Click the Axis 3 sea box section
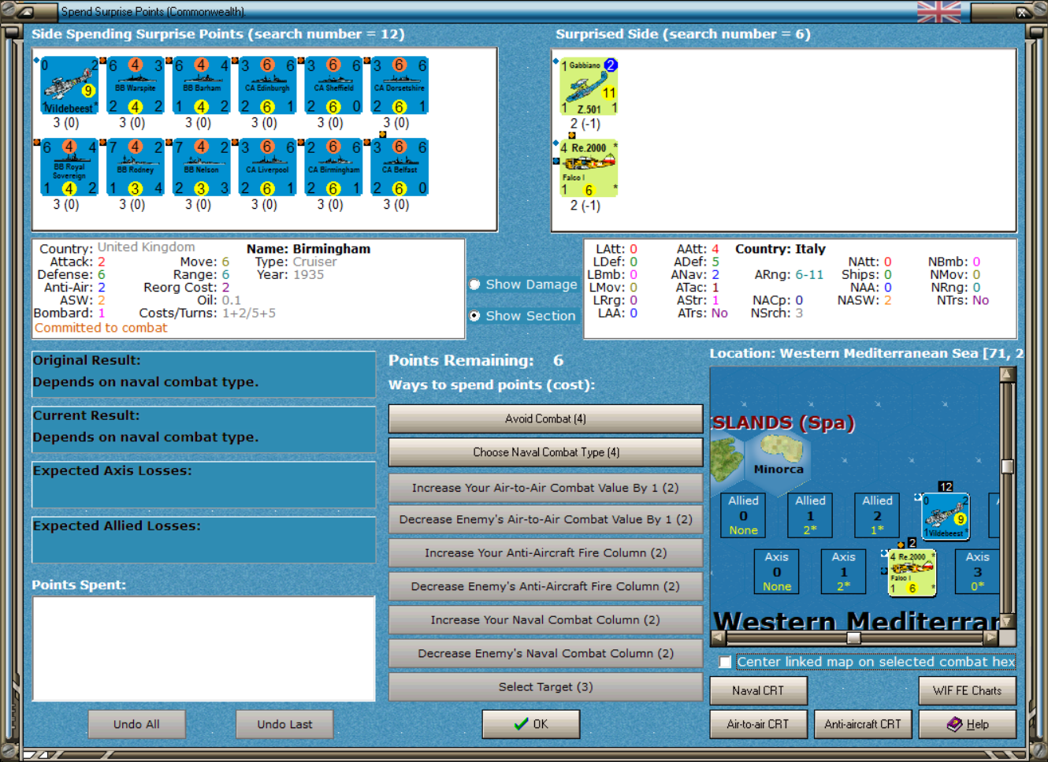Image resolution: width=1048 pixels, height=762 pixels. pos(977,571)
